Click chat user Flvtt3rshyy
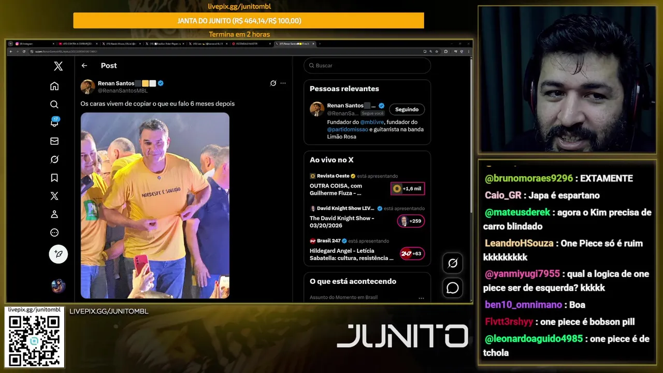 click(x=509, y=322)
